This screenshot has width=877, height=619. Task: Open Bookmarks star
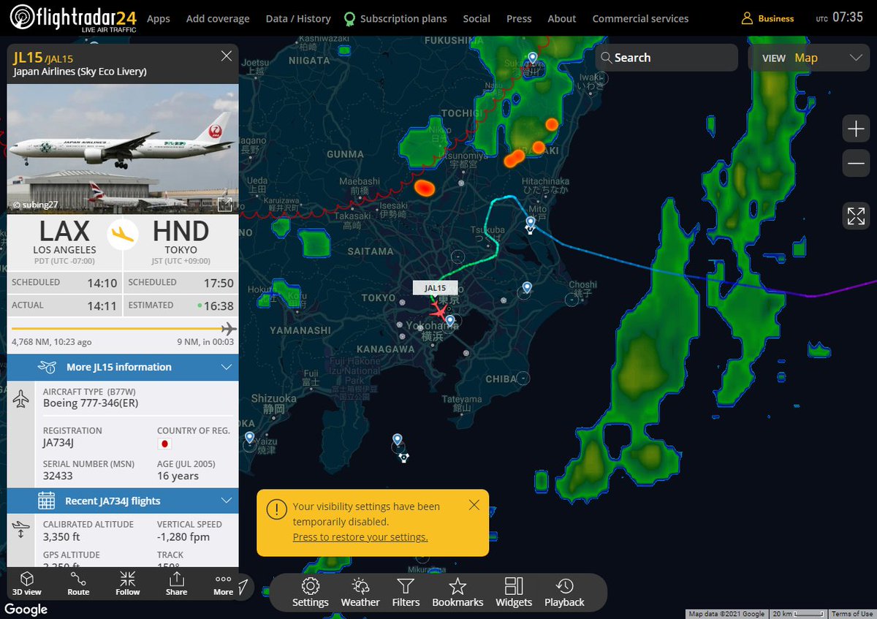click(458, 593)
